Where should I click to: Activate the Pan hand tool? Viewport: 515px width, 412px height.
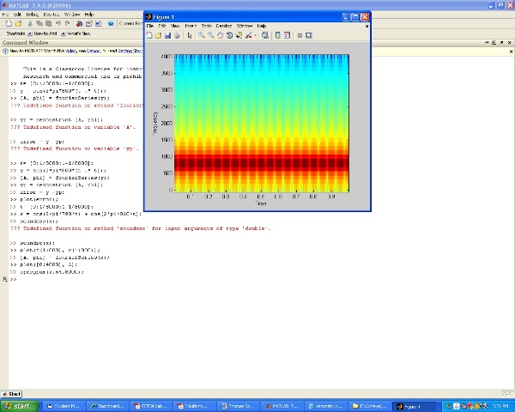[x=220, y=35]
